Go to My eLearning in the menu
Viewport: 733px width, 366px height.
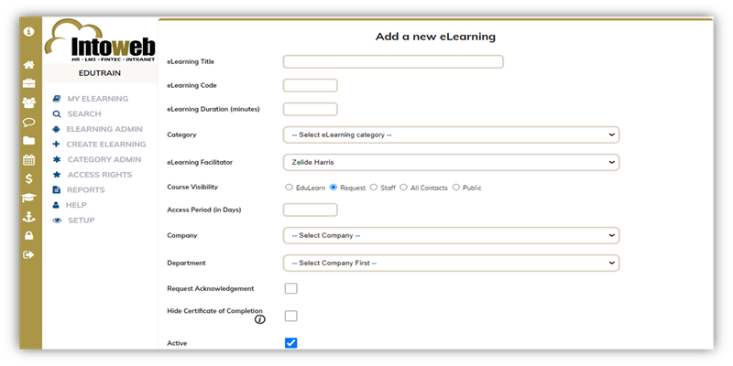click(x=97, y=99)
